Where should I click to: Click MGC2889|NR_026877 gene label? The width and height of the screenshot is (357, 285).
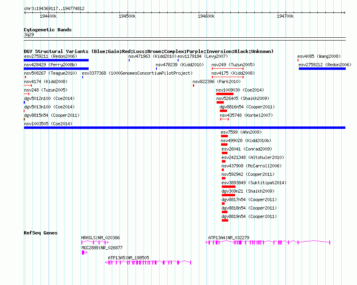tap(102, 248)
